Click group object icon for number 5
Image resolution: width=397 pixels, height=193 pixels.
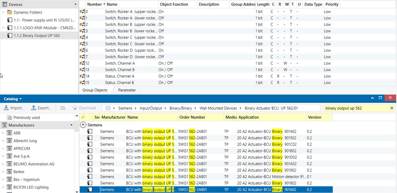[x=82, y=44]
